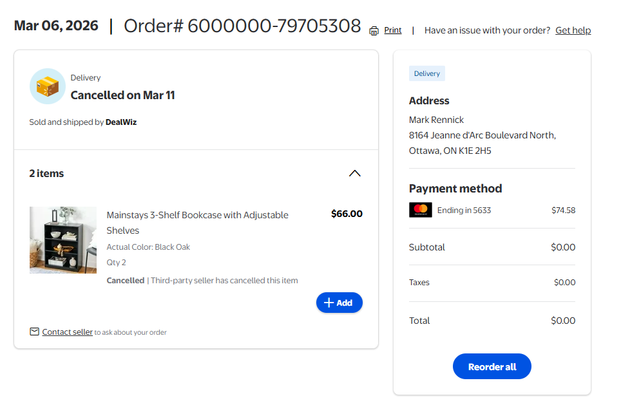Click the 2 items section header

pyautogui.click(x=46, y=173)
